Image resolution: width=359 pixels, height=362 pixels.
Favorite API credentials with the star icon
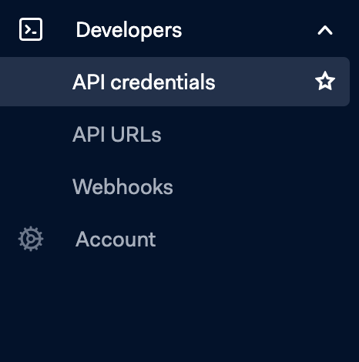325,82
